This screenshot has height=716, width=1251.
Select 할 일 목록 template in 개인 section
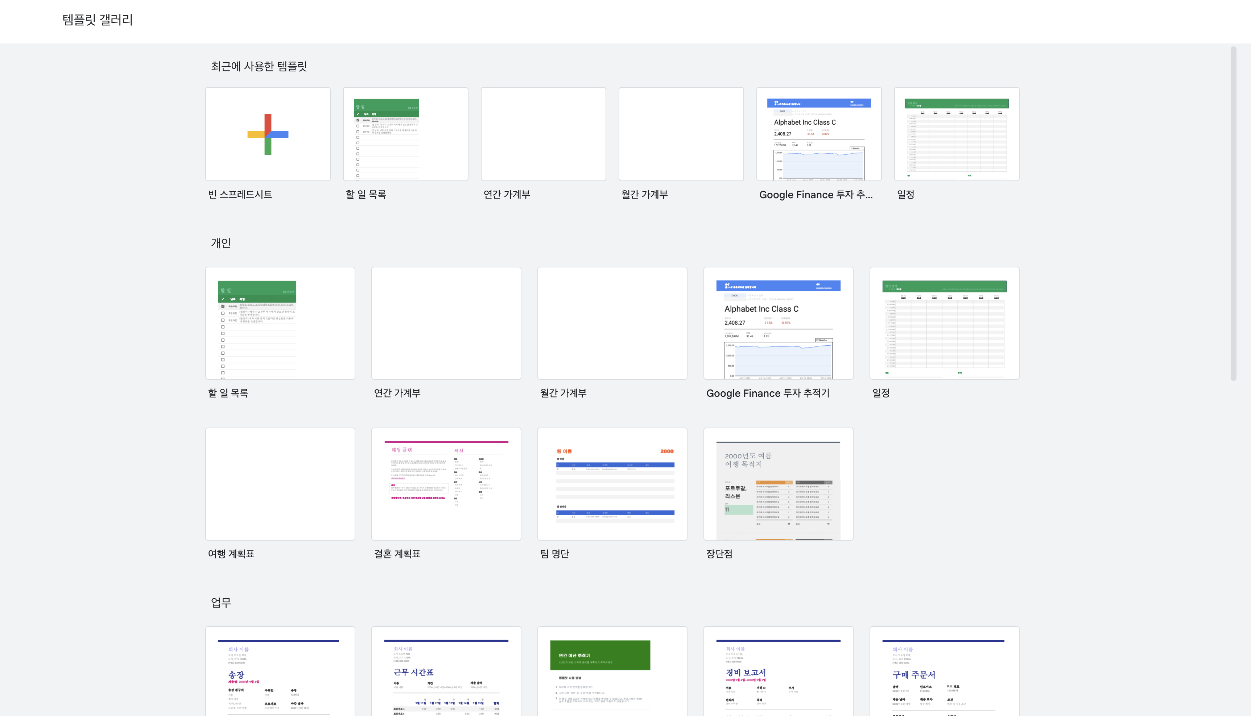coord(280,323)
